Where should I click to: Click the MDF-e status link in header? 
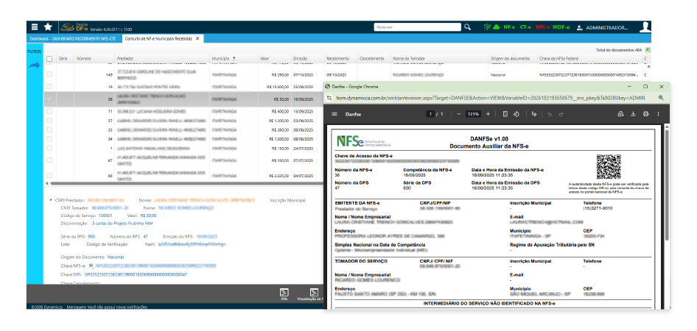point(561,27)
